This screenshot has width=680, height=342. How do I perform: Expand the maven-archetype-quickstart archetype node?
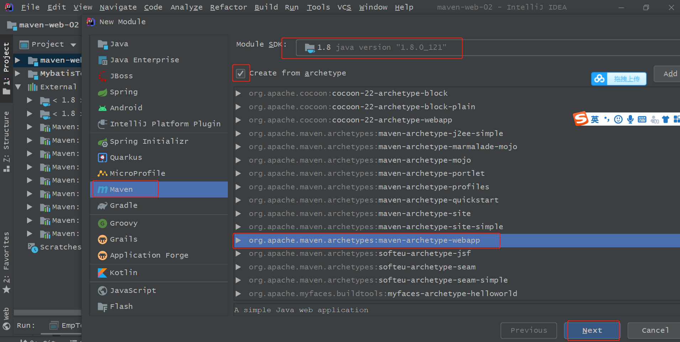238,200
